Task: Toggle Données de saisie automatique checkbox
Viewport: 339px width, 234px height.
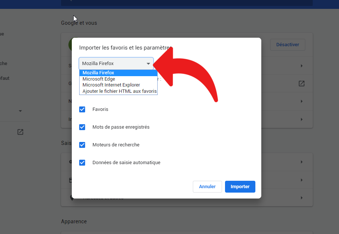Action: (82, 163)
